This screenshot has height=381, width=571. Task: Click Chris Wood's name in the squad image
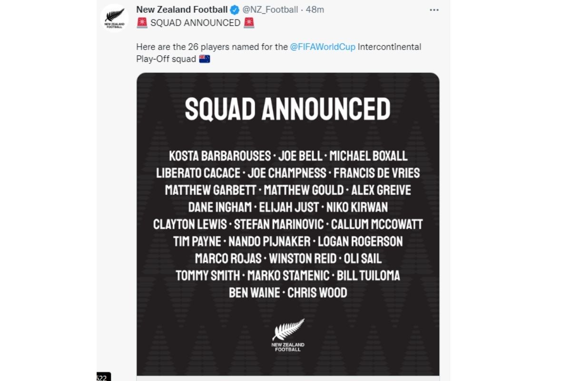(317, 292)
